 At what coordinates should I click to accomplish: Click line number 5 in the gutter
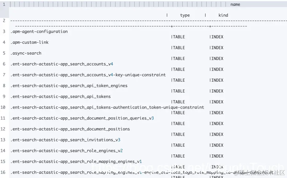[4, 53]
